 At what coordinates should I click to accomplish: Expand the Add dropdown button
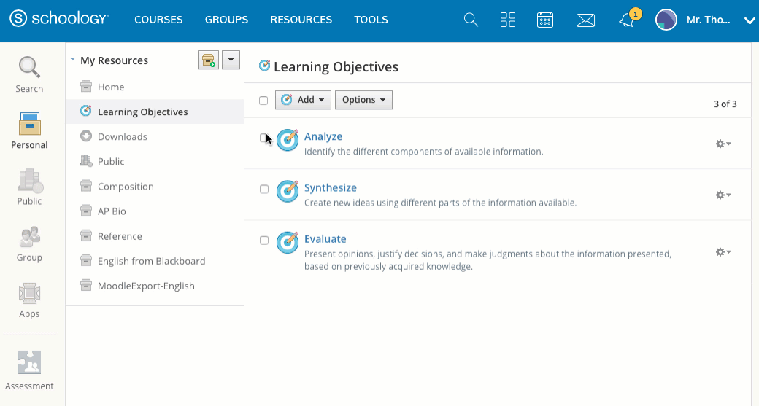(303, 100)
